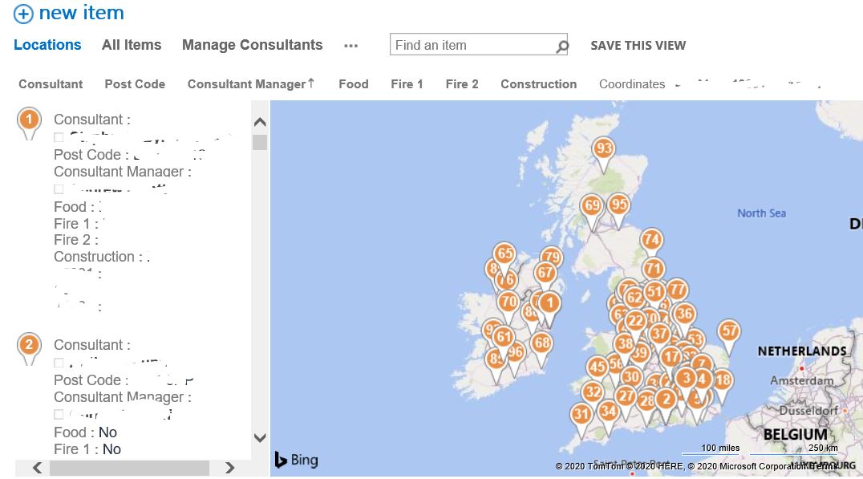Image resolution: width=863 pixels, height=479 pixels.
Task: Click map pin 1 on map
Action: point(549,302)
